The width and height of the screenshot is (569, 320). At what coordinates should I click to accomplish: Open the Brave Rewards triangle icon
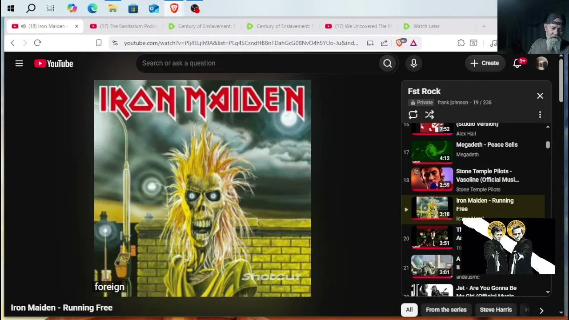click(413, 43)
